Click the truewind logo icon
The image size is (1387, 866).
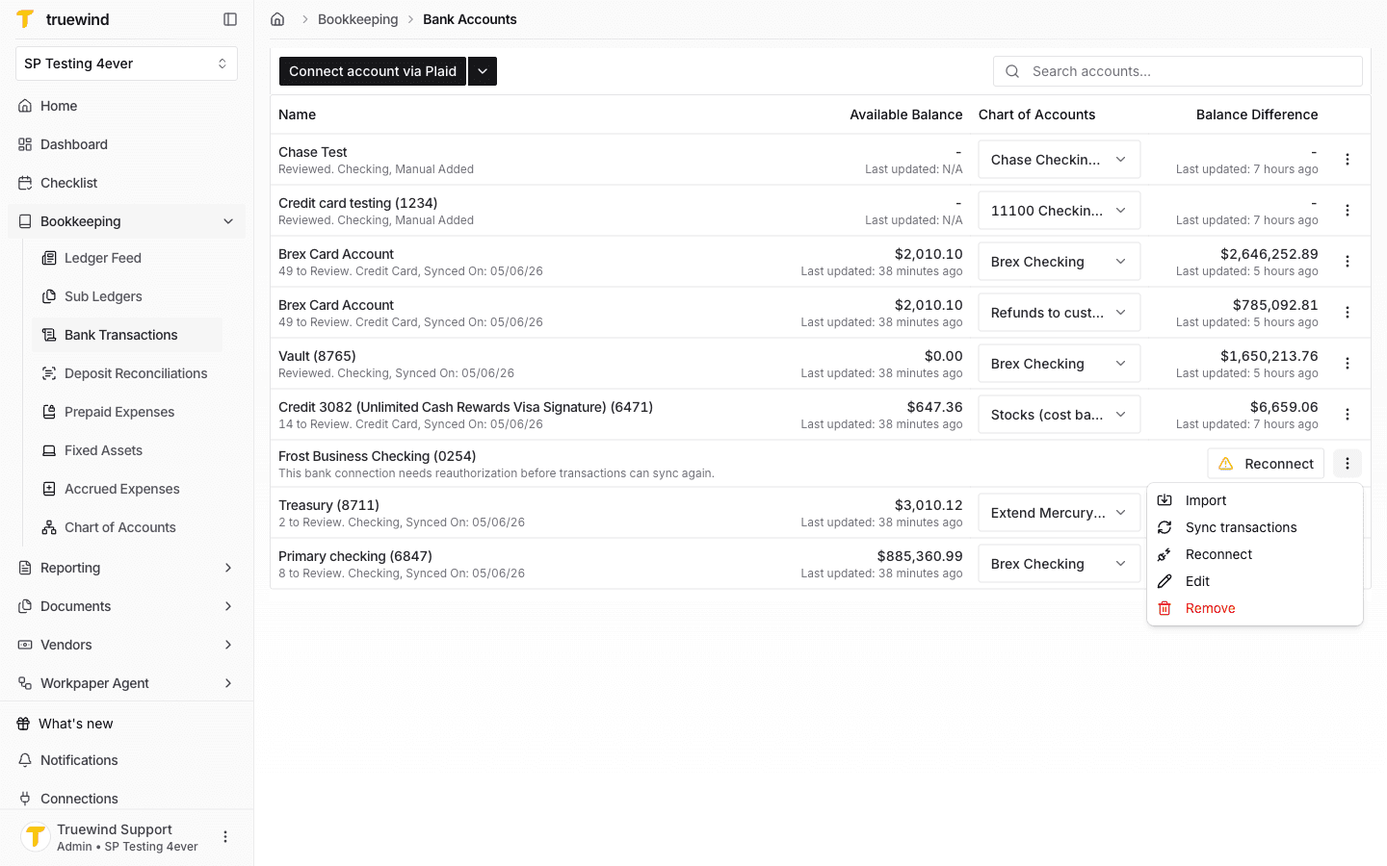pyautogui.click(x=25, y=19)
